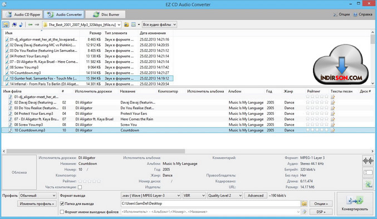Click the computer/desktop icon in toolbar
The image size is (377, 219).
[14, 25]
